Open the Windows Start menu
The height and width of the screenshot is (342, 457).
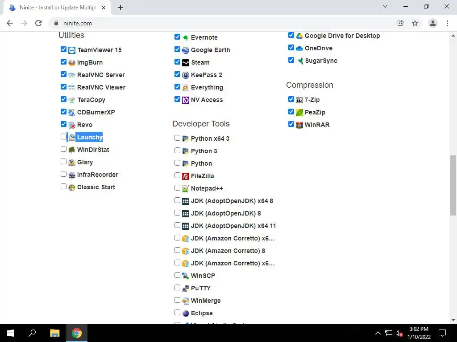[x=11, y=333]
